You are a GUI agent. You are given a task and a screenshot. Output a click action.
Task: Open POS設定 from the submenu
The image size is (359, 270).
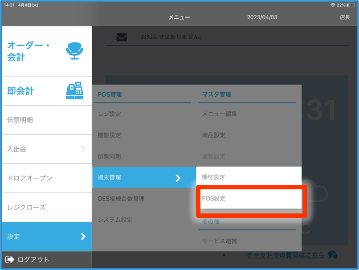pyautogui.click(x=249, y=198)
